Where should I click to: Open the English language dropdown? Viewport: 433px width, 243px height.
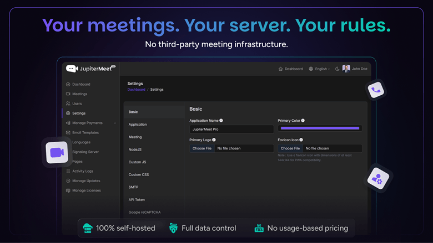tap(323, 69)
